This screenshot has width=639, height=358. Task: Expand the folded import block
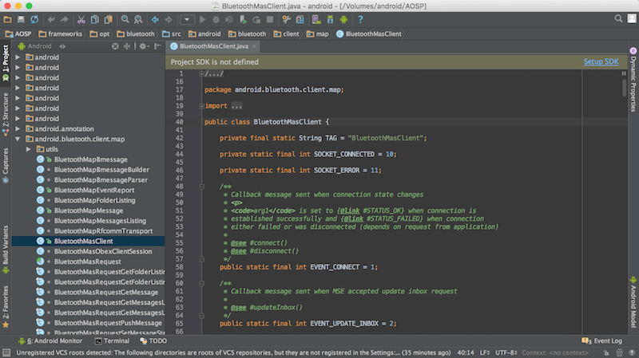[201, 106]
